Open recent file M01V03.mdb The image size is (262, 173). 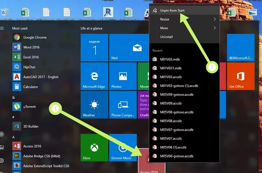tap(184, 59)
